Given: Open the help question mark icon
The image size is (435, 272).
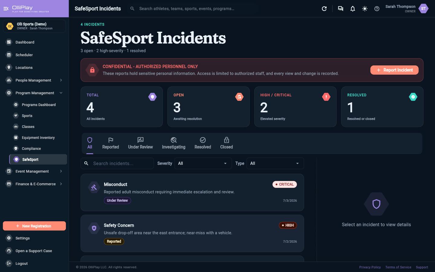Looking at the screenshot, I should coord(377,9).
